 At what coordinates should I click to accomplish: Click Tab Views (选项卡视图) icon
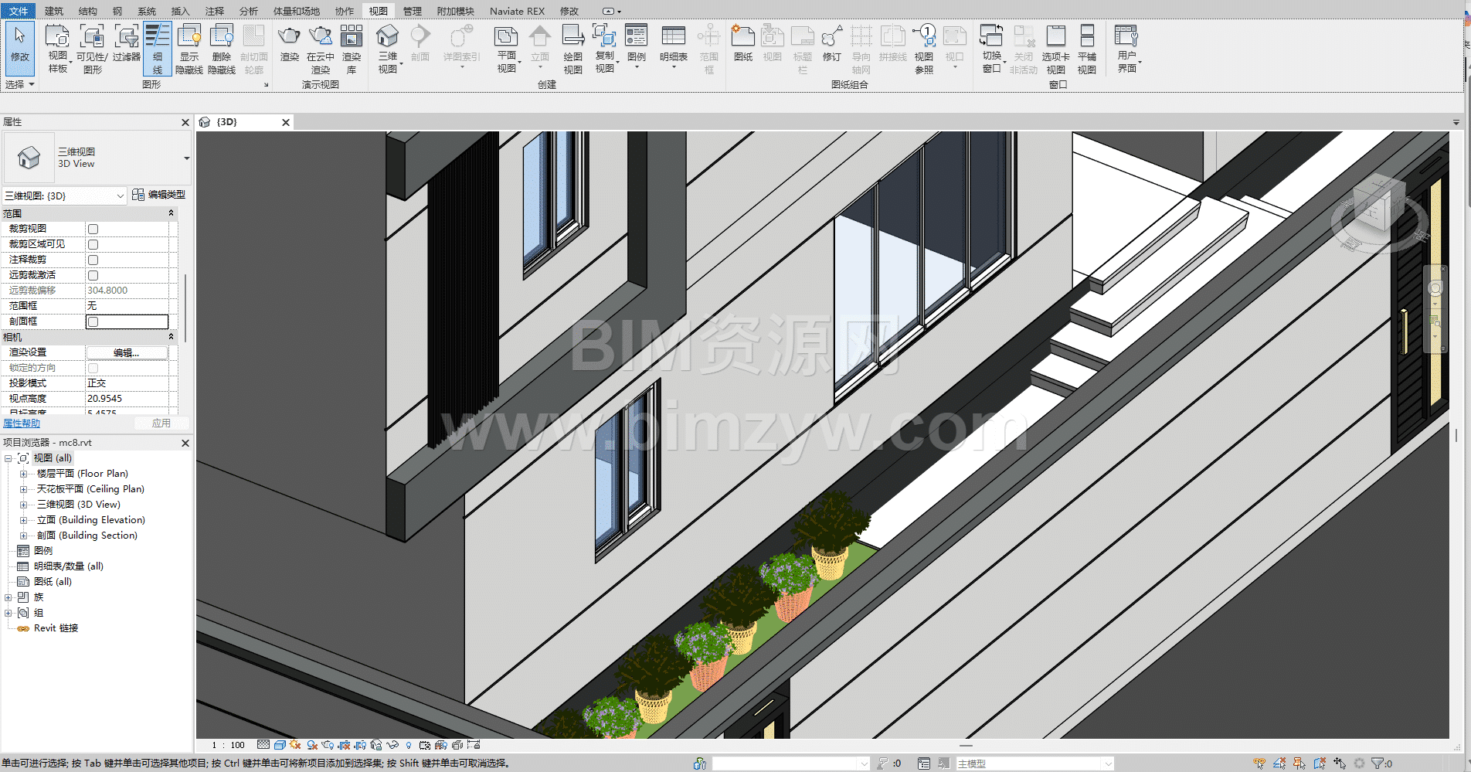(1055, 48)
